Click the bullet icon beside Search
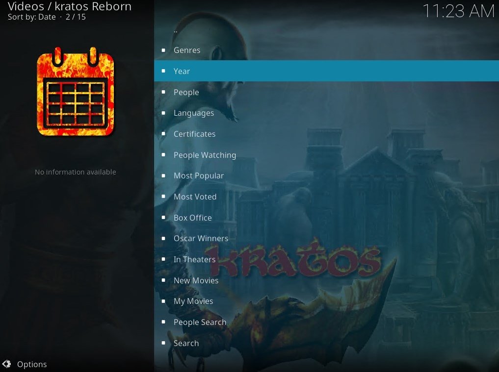 click(x=163, y=343)
